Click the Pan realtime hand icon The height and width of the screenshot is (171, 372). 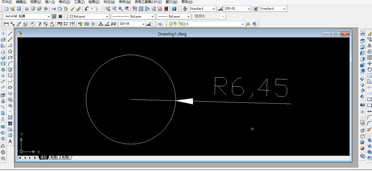pos(108,9)
